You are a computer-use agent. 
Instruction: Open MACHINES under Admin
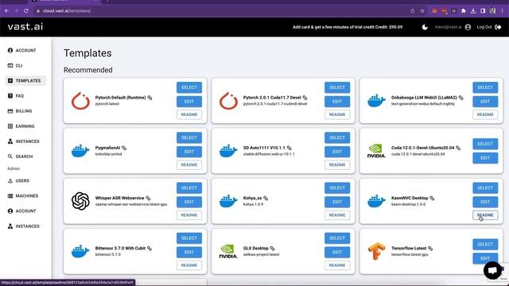pyautogui.click(x=23, y=196)
